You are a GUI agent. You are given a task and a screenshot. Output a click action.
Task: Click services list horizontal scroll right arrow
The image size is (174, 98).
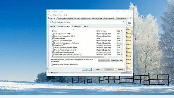[x=119, y=57]
